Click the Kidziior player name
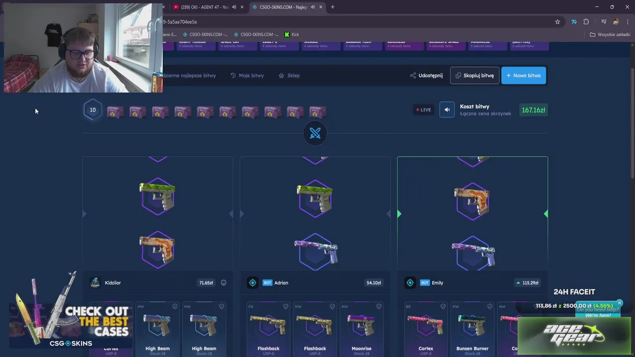 point(113,283)
